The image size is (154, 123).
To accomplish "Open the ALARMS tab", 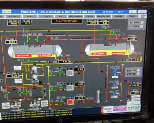I will point(118,16).
